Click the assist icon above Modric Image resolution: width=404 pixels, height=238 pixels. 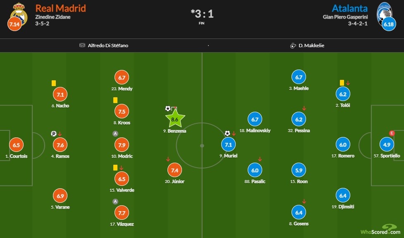tap(115, 134)
